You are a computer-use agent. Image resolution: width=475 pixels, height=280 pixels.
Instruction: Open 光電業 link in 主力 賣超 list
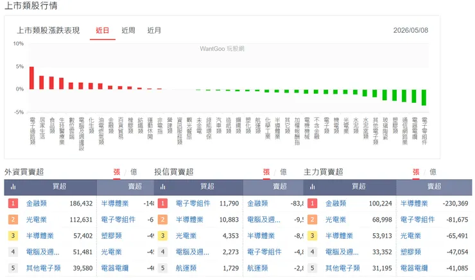click(x=411, y=236)
